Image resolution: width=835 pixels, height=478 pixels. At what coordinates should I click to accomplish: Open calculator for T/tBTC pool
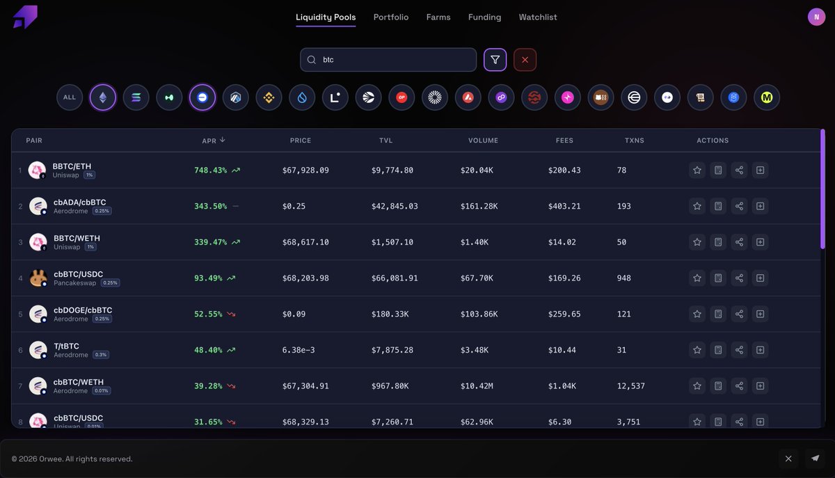point(718,350)
